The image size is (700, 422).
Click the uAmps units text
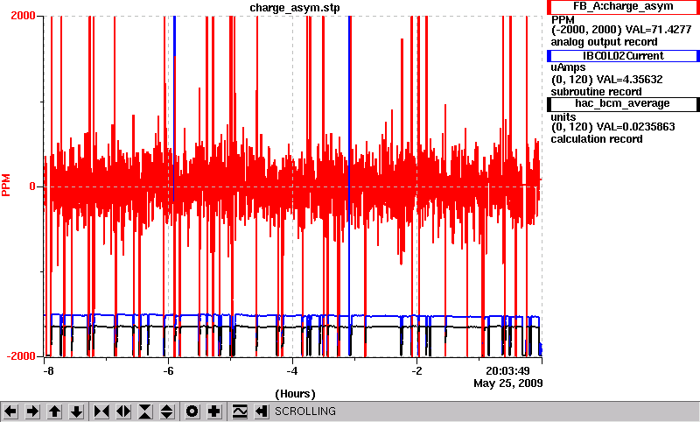tap(568, 67)
